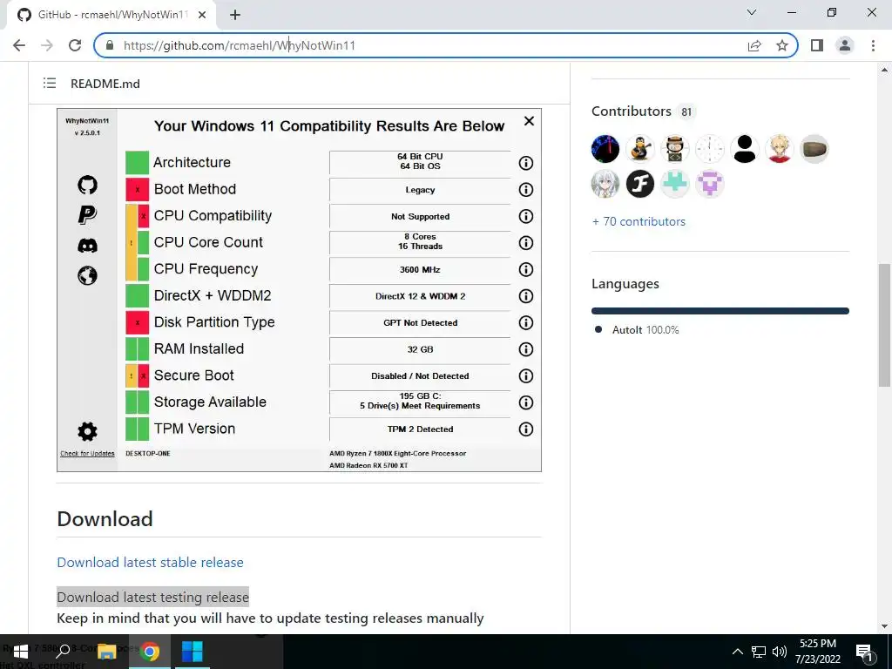This screenshot has width=892, height=669.
Task: Click the 'TPM 2 Detected' value
Action: click(420, 429)
